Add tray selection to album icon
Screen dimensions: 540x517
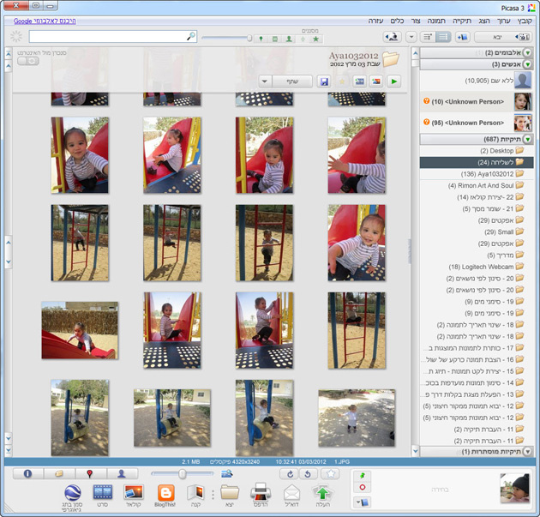363,502
